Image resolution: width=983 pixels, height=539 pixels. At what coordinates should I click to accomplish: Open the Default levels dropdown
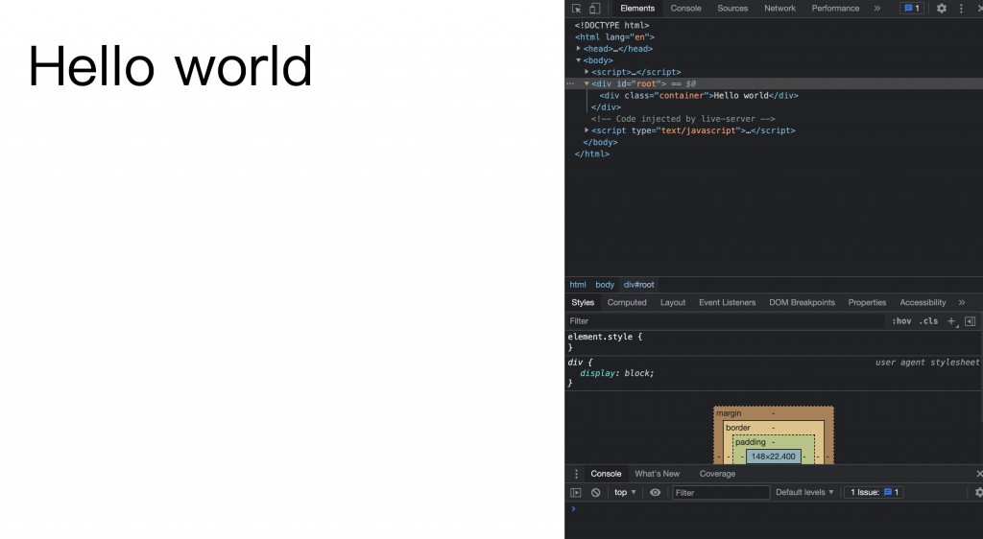point(804,493)
